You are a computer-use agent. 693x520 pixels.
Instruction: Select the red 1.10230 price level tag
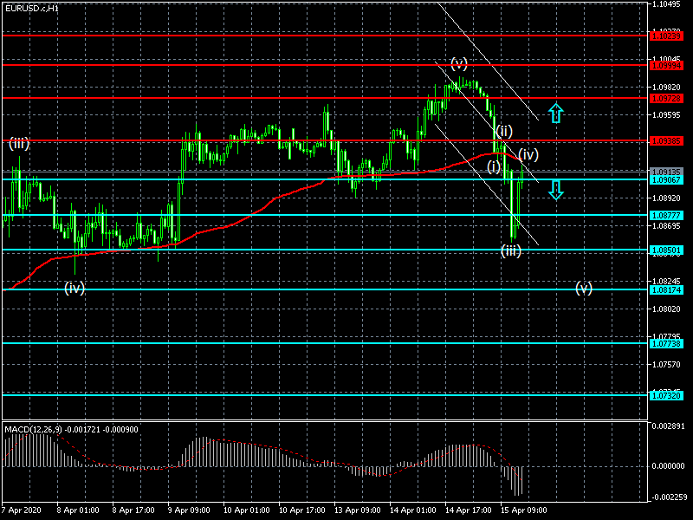[665, 36]
